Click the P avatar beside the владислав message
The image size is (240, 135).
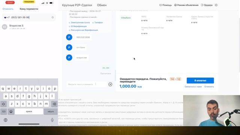click(69, 57)
